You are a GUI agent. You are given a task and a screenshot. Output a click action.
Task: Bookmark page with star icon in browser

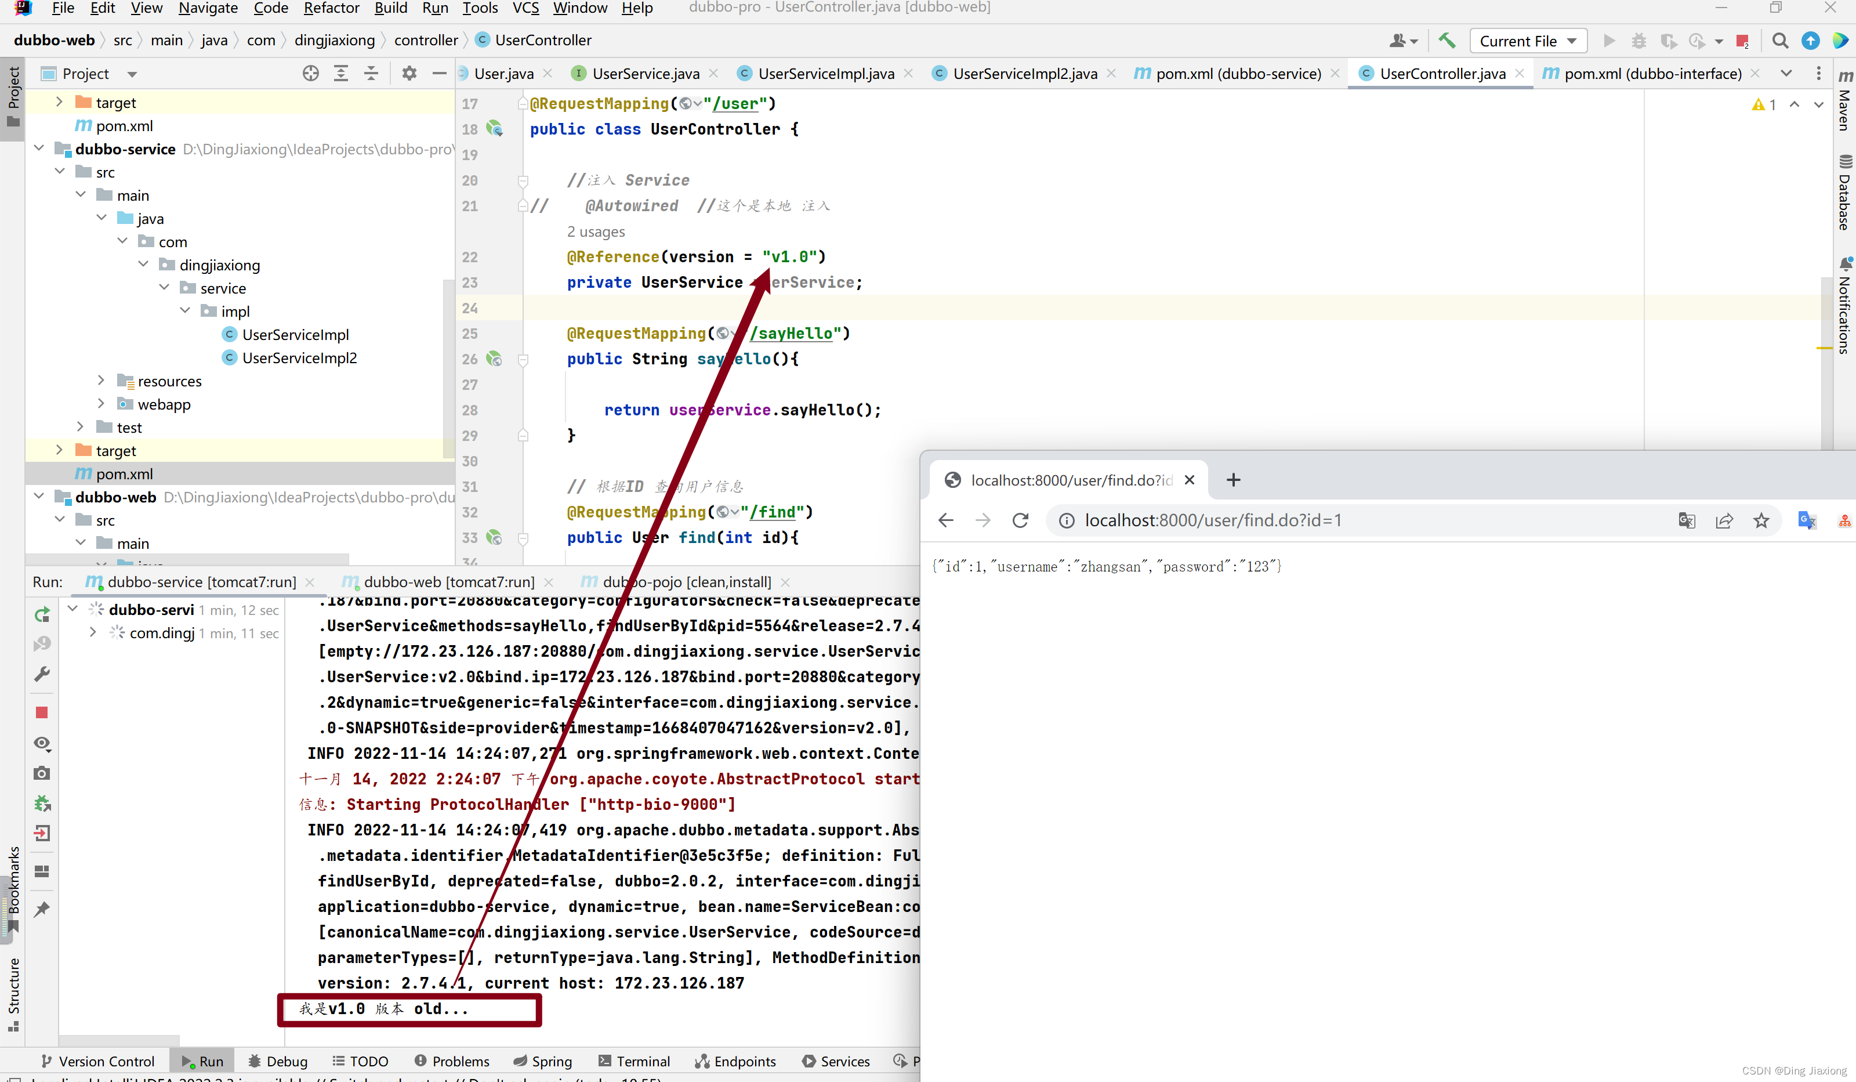[x=1761, y=521]
